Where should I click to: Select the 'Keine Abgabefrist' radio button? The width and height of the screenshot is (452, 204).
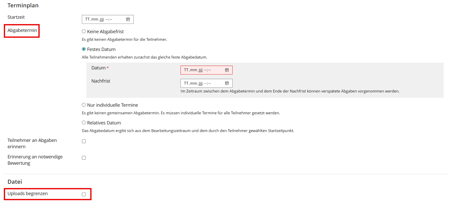(x=84, y=31)
